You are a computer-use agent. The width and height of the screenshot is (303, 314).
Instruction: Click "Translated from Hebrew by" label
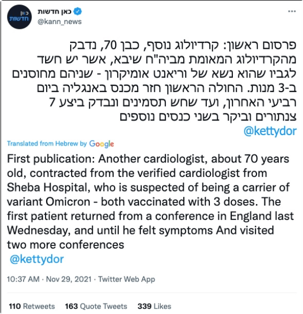47,143
